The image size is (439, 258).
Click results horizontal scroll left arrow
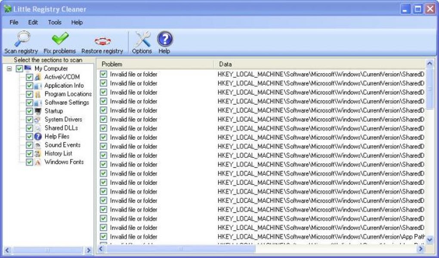(101, 249)
